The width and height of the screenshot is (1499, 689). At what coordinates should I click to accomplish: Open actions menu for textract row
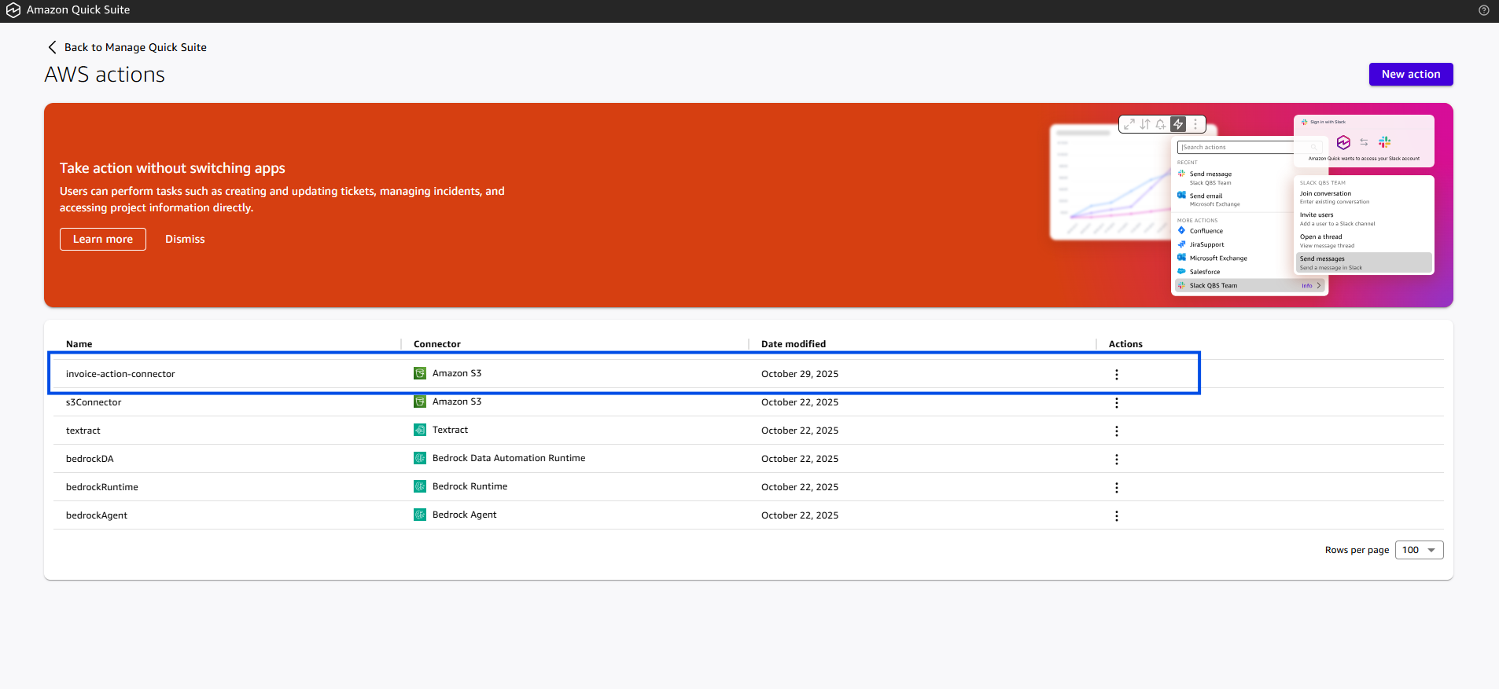point(1117,431)
